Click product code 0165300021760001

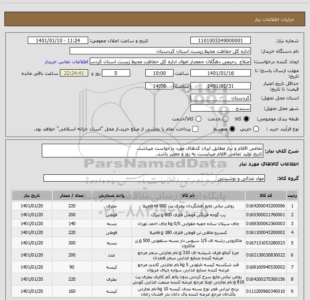coord(266,215)
